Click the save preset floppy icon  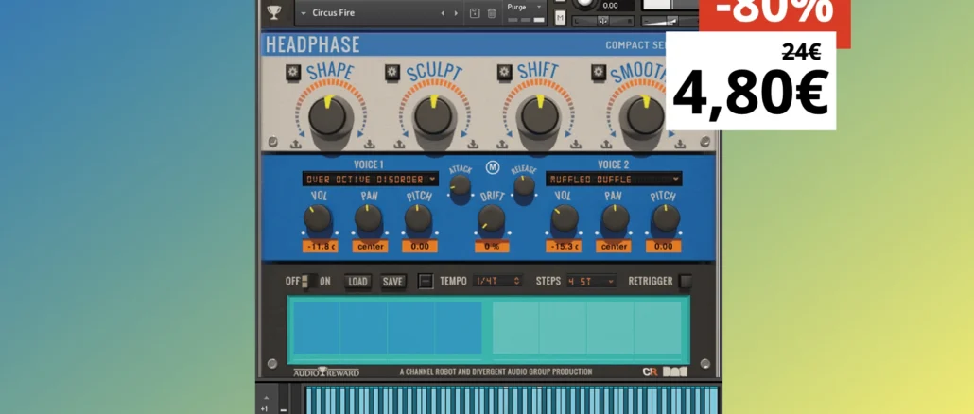[475, 13]
